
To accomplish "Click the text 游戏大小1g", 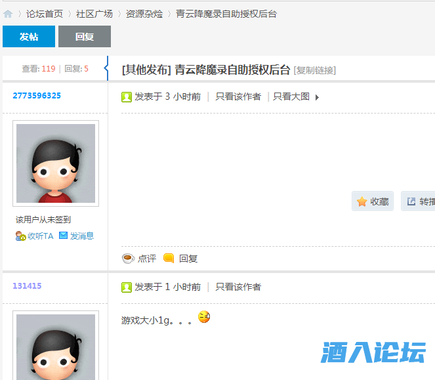I will (146, 320).
